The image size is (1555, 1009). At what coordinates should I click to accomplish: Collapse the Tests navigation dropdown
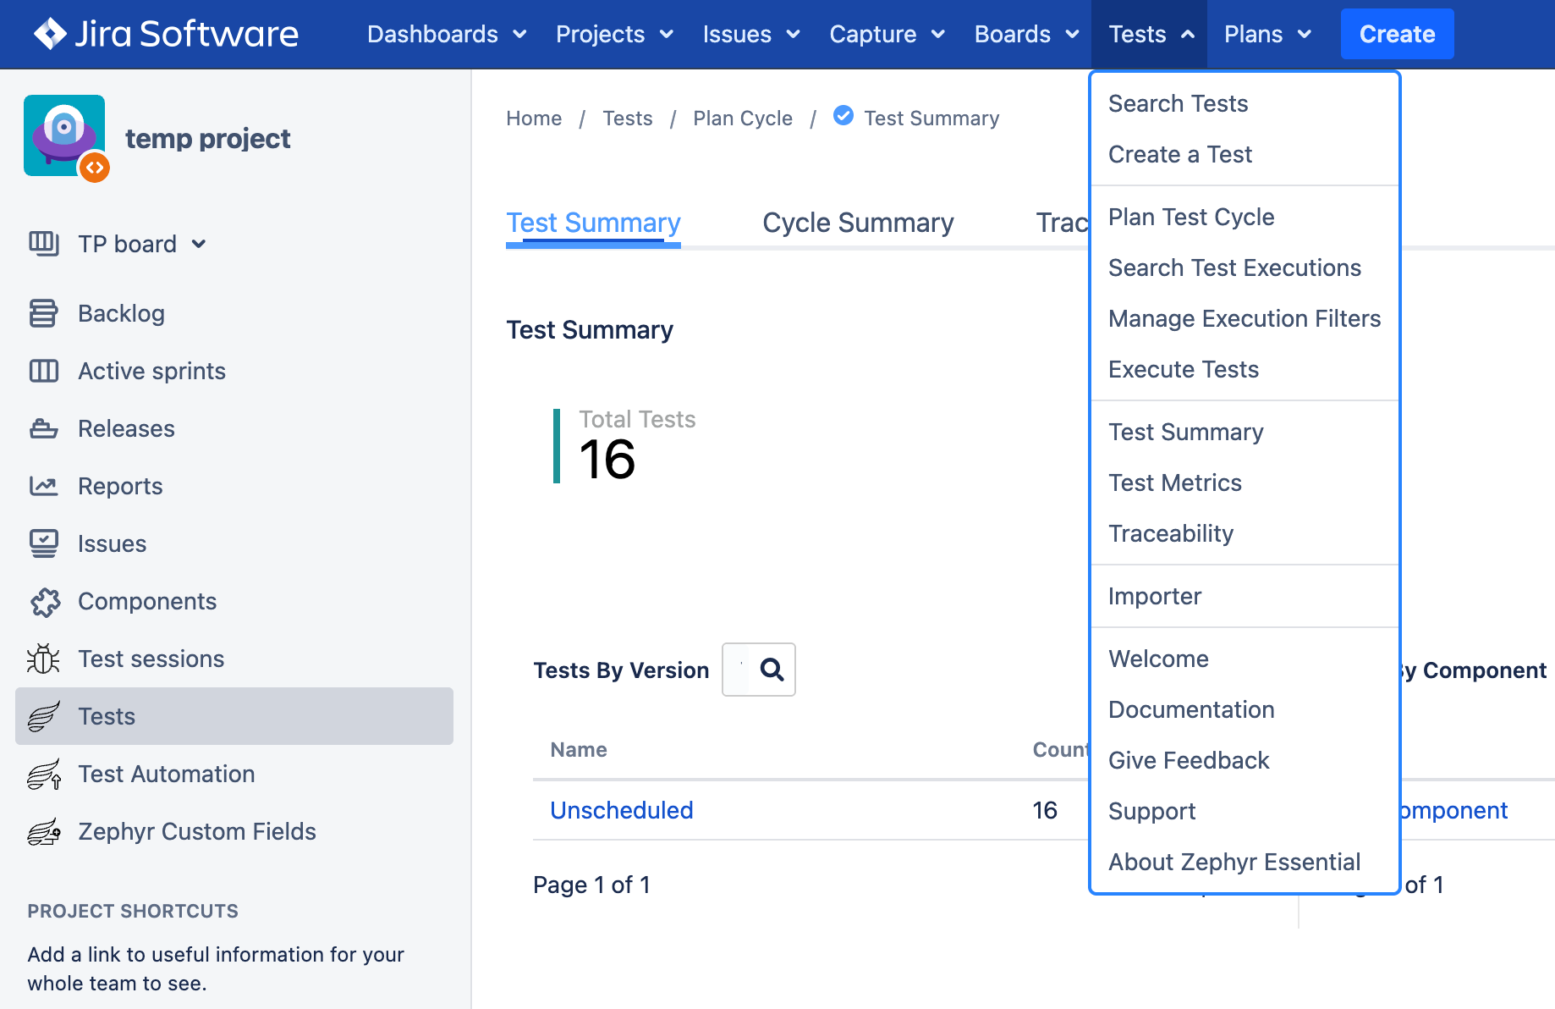(x=1148, y=34)
